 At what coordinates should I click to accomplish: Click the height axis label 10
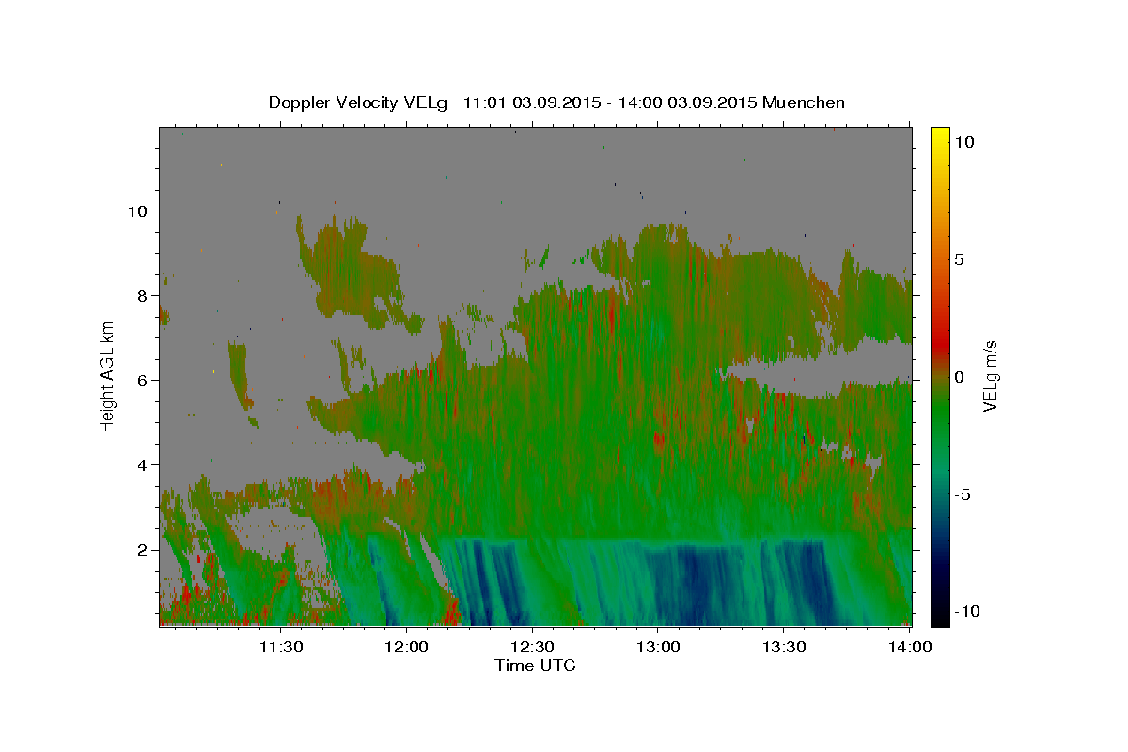136,211
